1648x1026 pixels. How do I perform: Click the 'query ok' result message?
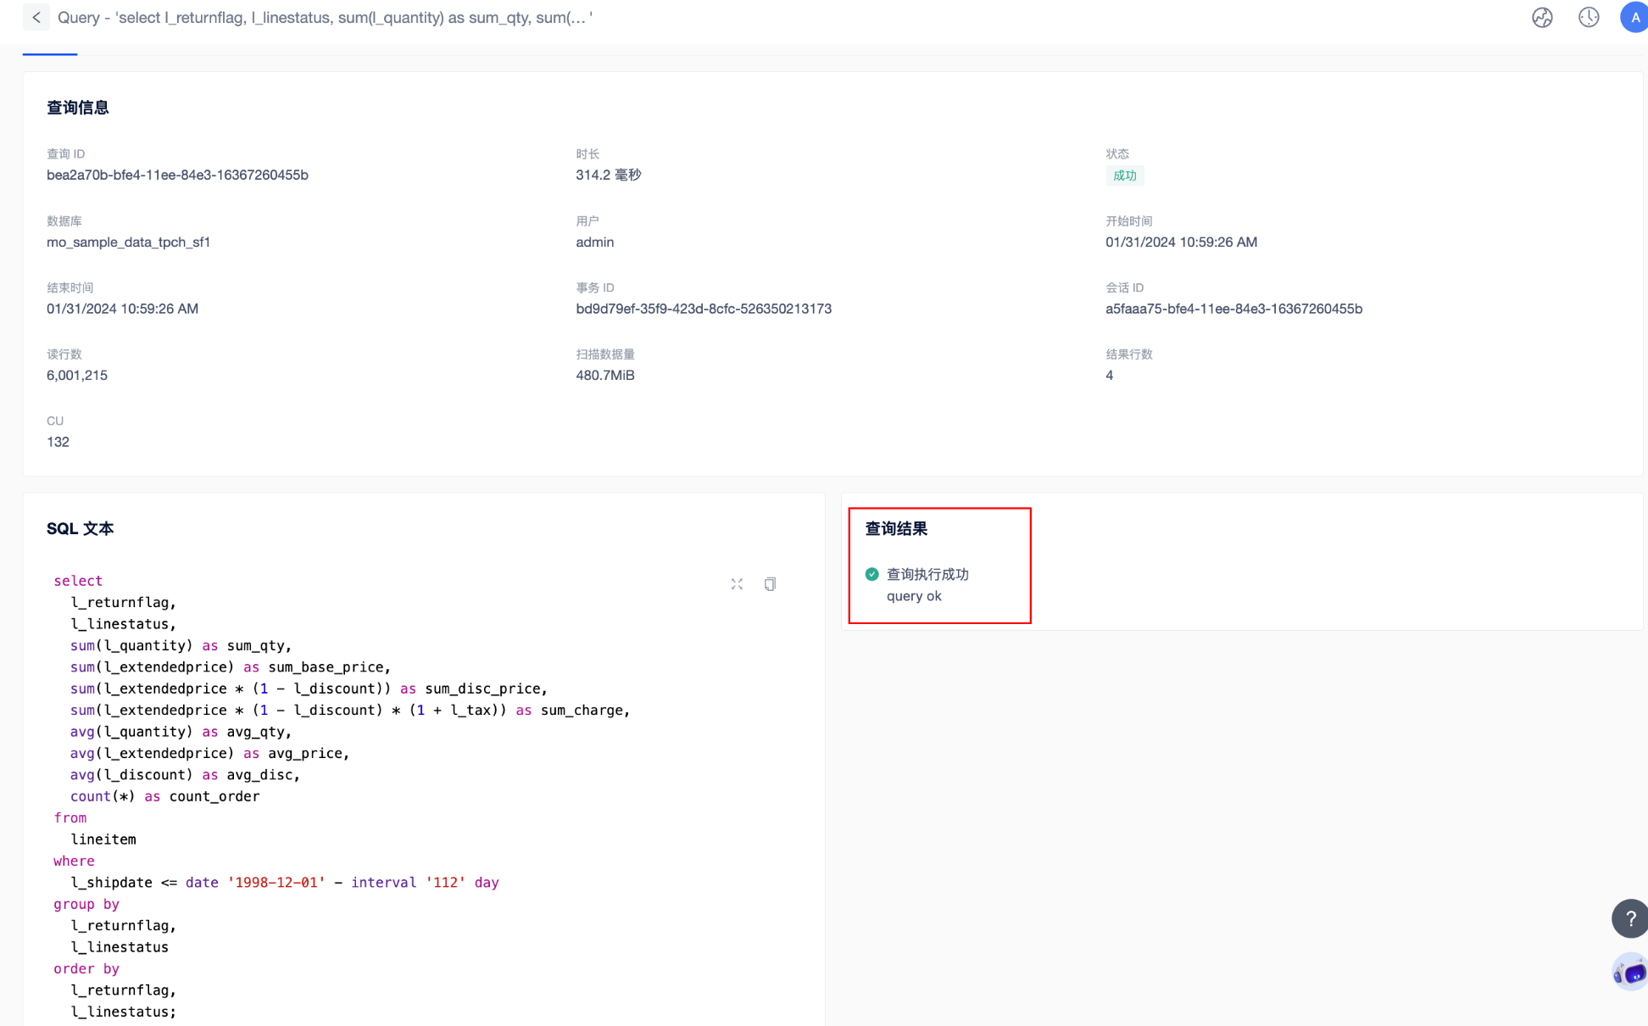[914, 595]
